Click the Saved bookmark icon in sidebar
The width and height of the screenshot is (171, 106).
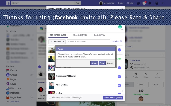click(8, 84)
